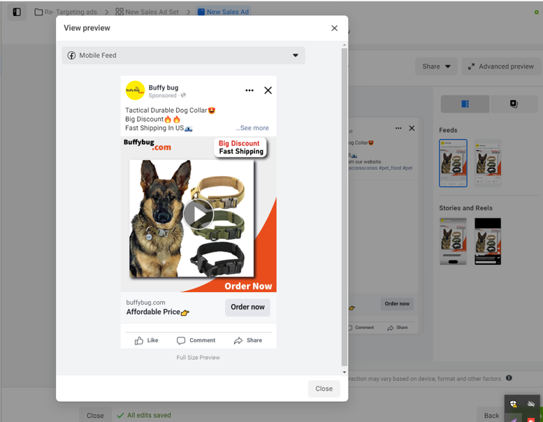Expand the Share dropdown button
Screen dimensions: 543x422
click(x=436, y=66)
